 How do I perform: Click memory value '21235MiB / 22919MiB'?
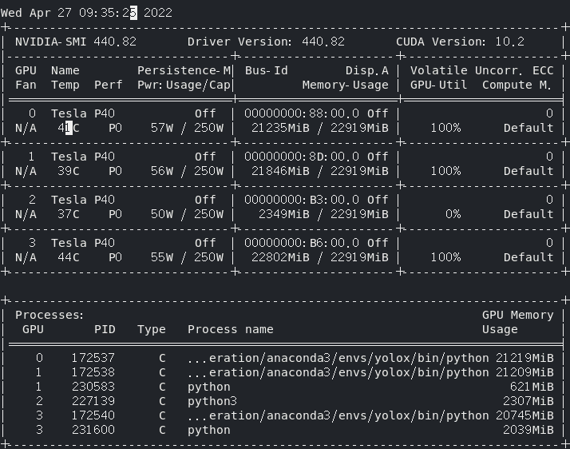click(x=320, y=128)
